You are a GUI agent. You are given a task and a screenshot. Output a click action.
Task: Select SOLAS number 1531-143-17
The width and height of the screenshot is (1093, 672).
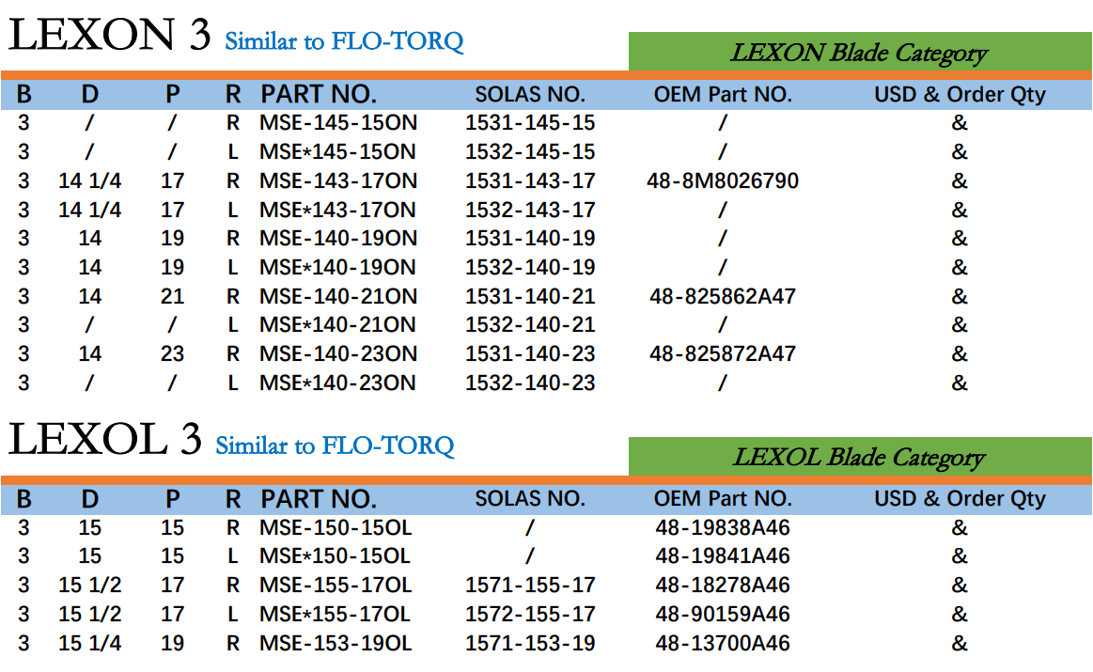click(x=530, y=181)
